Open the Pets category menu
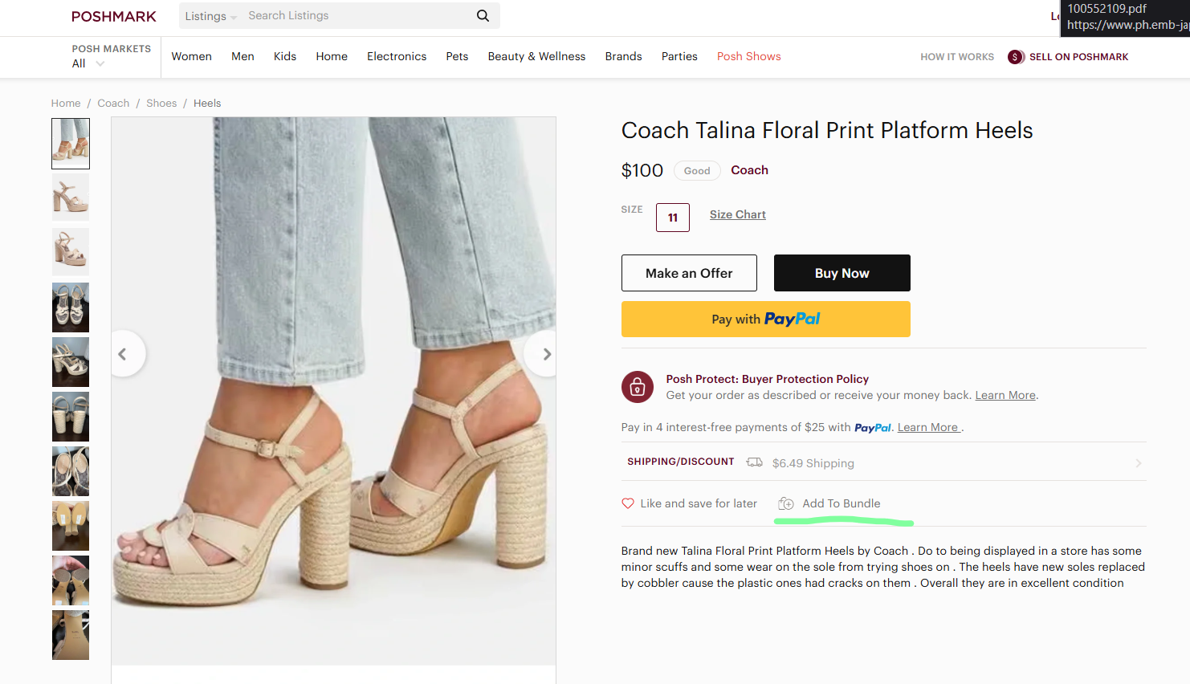The height and width of the screenshot is (684, 1190). coord(457,56)
